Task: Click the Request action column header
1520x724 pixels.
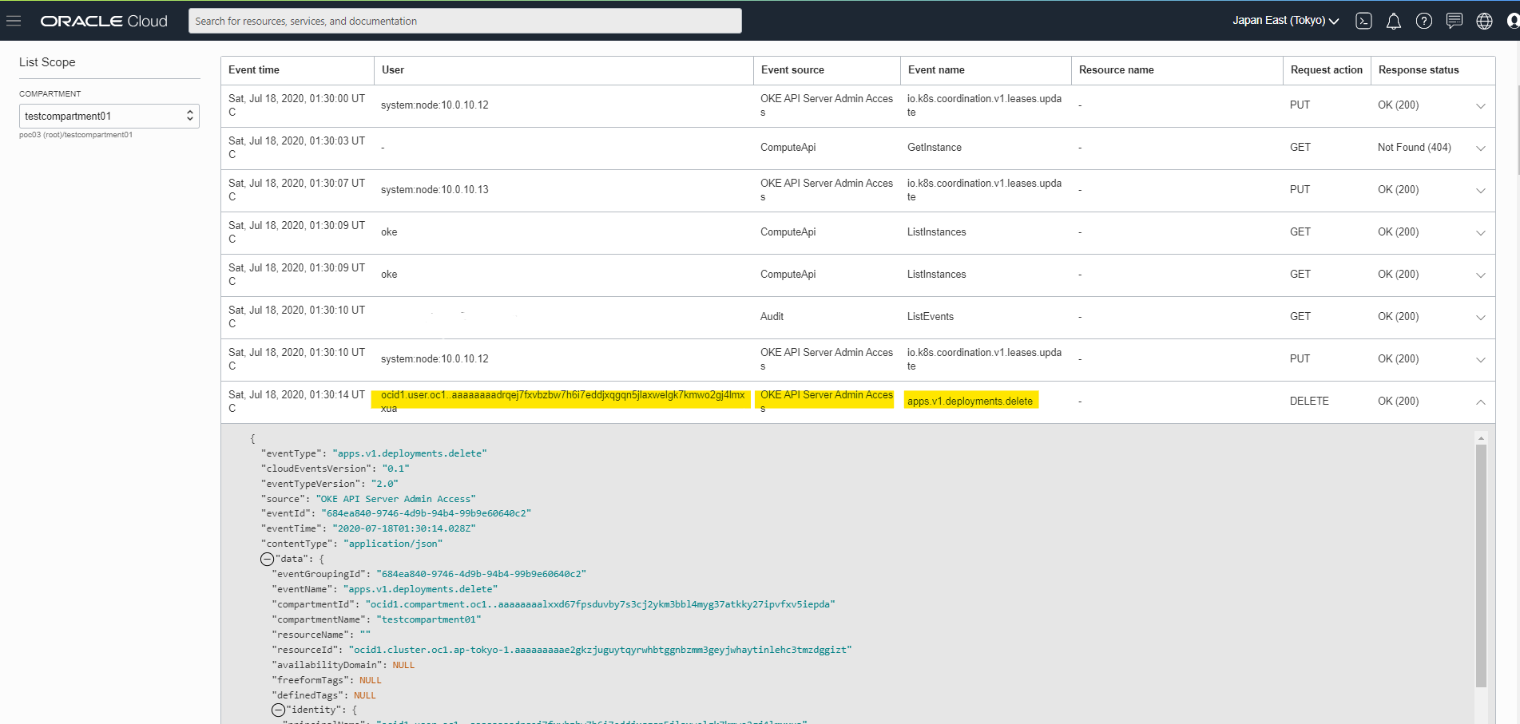Action: 1326,70
